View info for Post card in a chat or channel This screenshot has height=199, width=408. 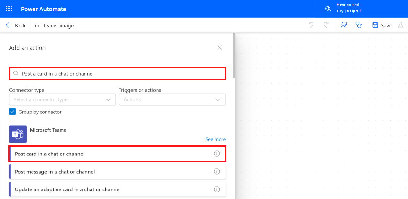(217, 154)
